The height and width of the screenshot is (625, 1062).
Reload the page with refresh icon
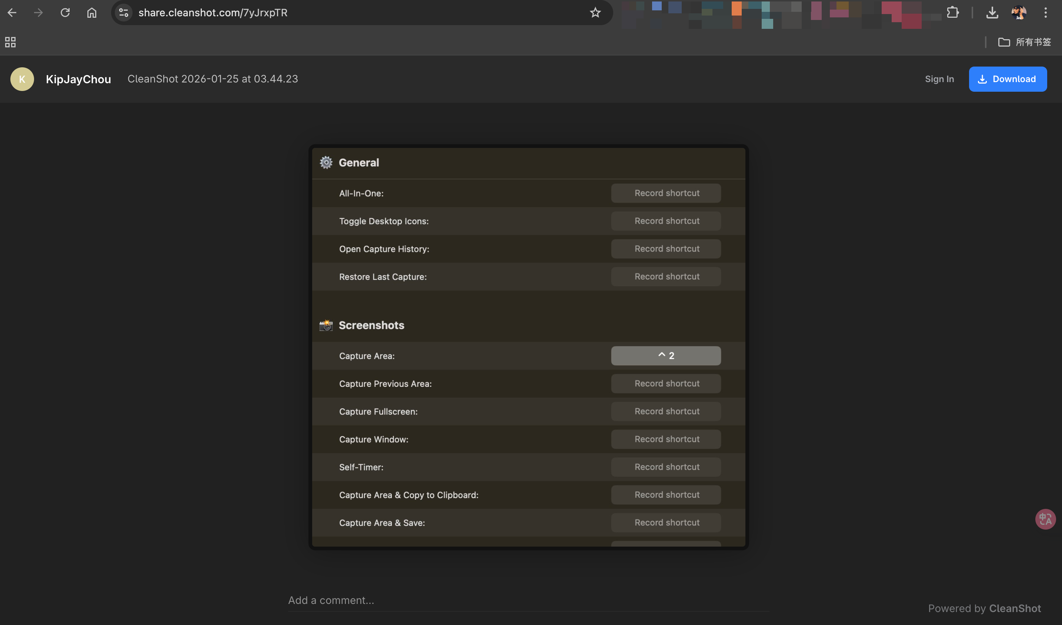coord(65,13)
